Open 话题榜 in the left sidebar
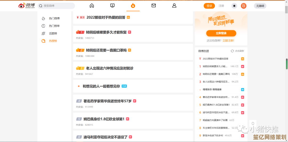 (x=53, y=33)
